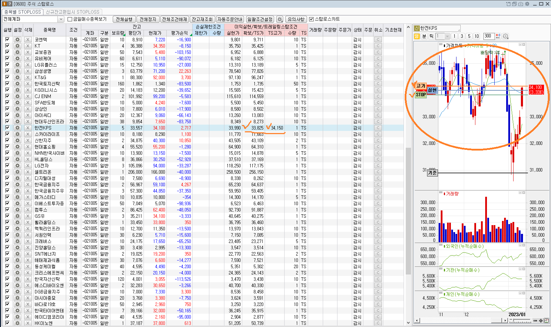Click the 전체조건해제 button
This screenshot has width=551, height=327.
coord(175,19)
